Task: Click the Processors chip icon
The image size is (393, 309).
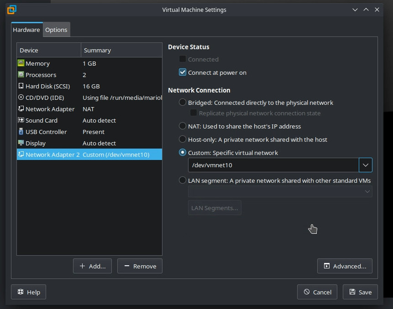Action: tap(21, 75)
